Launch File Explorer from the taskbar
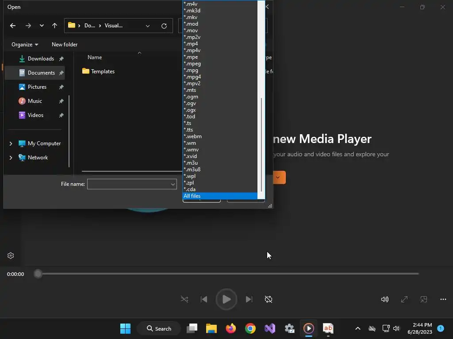 coord(211,328)
